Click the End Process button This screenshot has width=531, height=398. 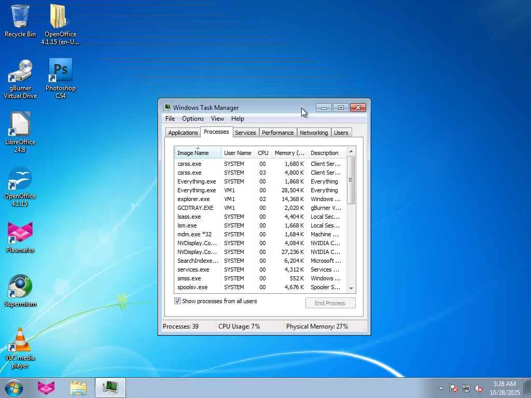pos(330,303)
